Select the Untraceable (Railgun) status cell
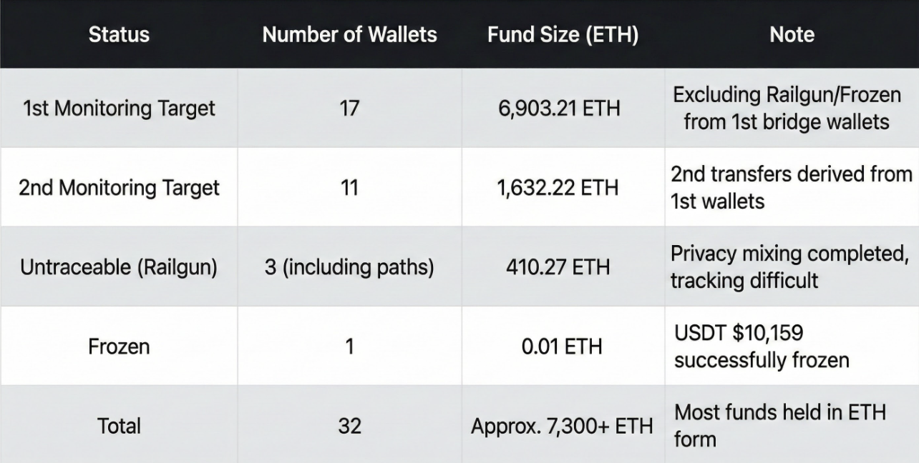Image resolution: width=919 pixels, height=463 pixels. [119, 267]
